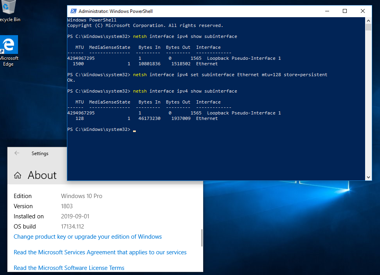
Task: Click 'Copyright (C) Microsoft Corporation' line
Action: pos(145,25)
